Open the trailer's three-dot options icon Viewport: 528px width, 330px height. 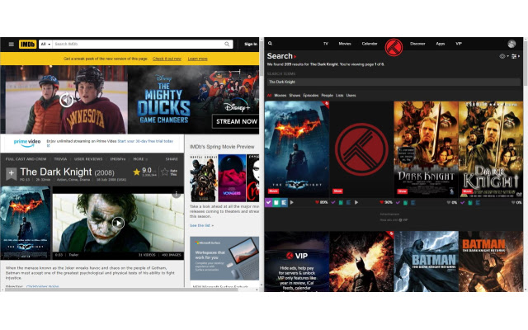click(x=176, y=195)
